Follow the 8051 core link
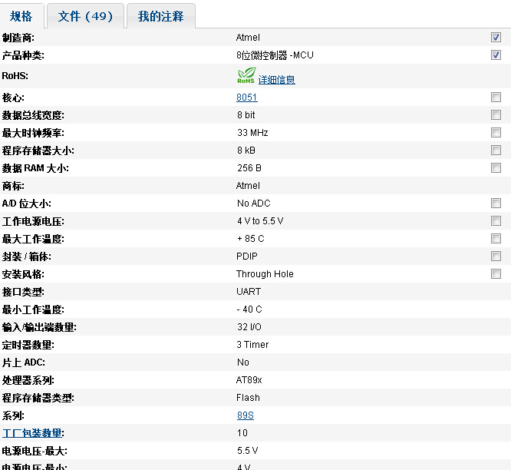The height and width of the screenshot is (470, 511). 247,98
